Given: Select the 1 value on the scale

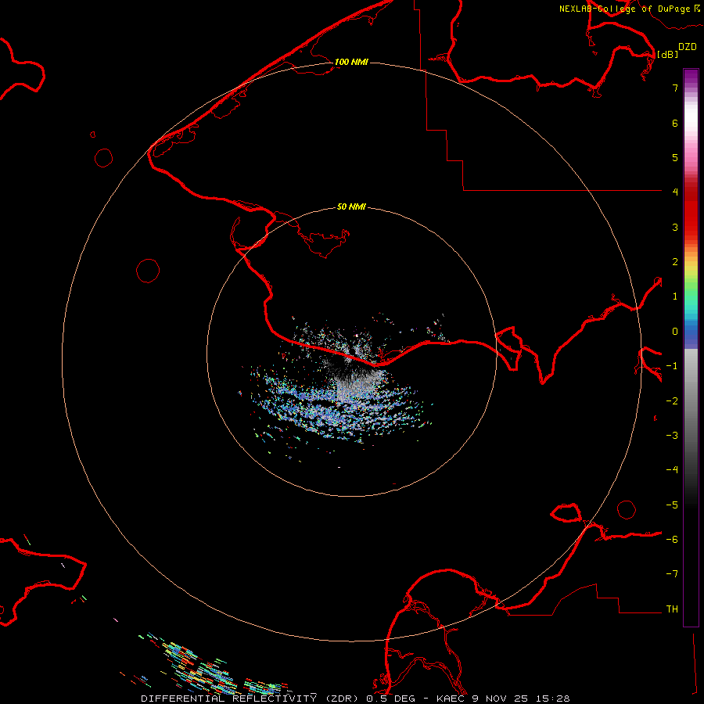Looking at the screenshot, I should coord(675,296).
